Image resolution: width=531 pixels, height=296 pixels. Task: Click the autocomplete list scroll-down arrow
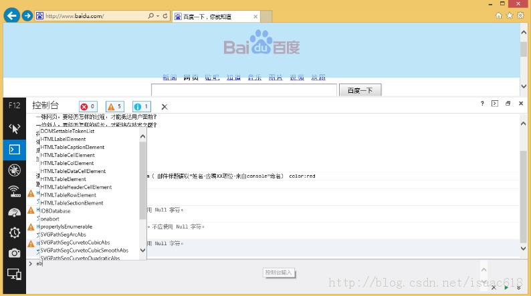point(142,251)
